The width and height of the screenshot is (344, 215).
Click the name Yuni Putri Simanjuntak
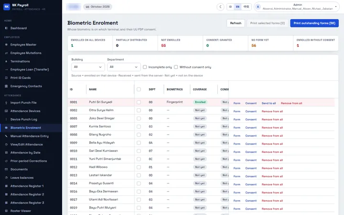coord(105,159)
